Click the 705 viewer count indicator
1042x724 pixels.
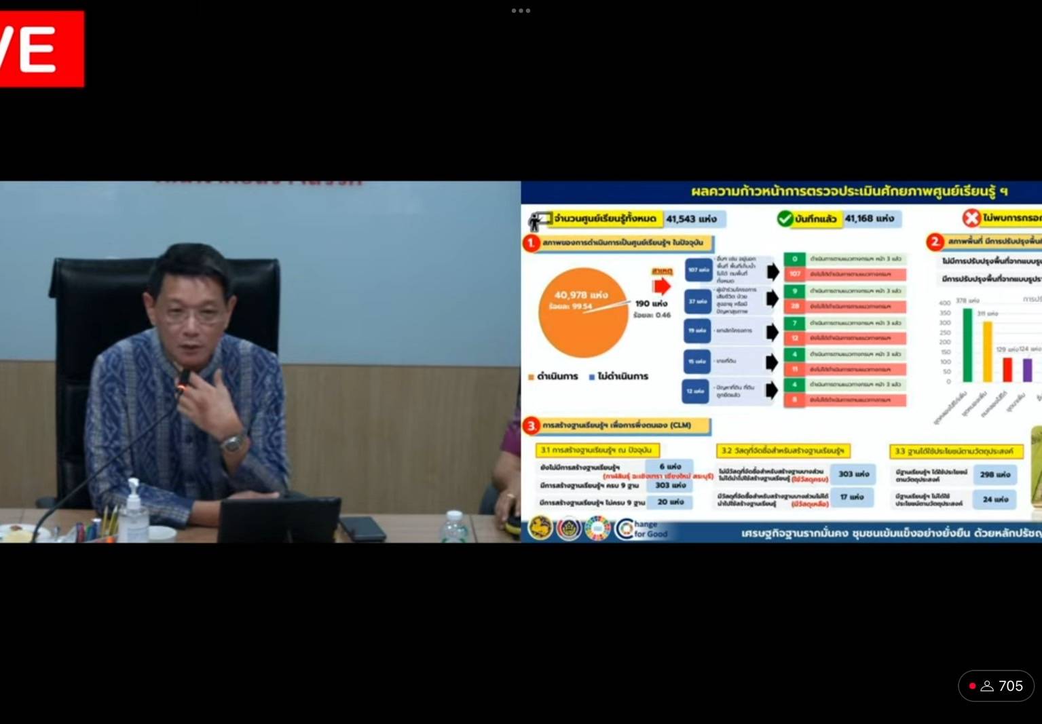tap(997, 686)
